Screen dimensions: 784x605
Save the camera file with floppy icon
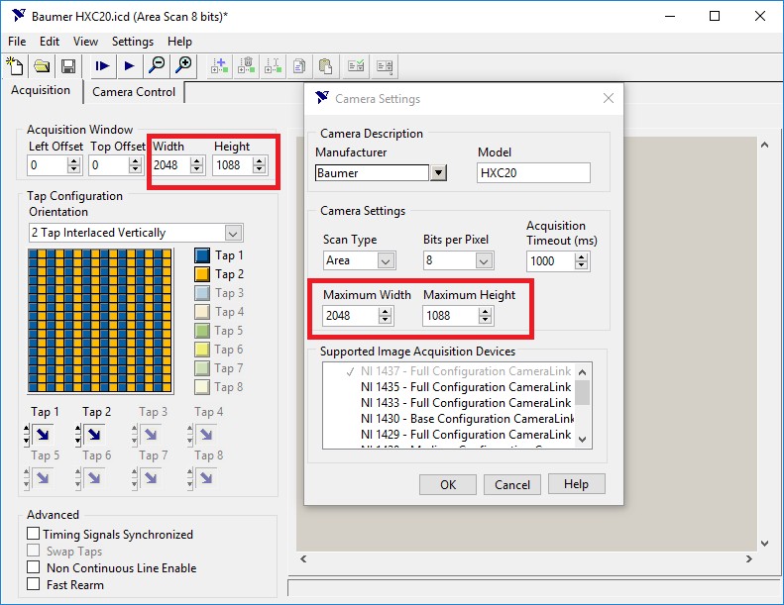coord(68,66)
